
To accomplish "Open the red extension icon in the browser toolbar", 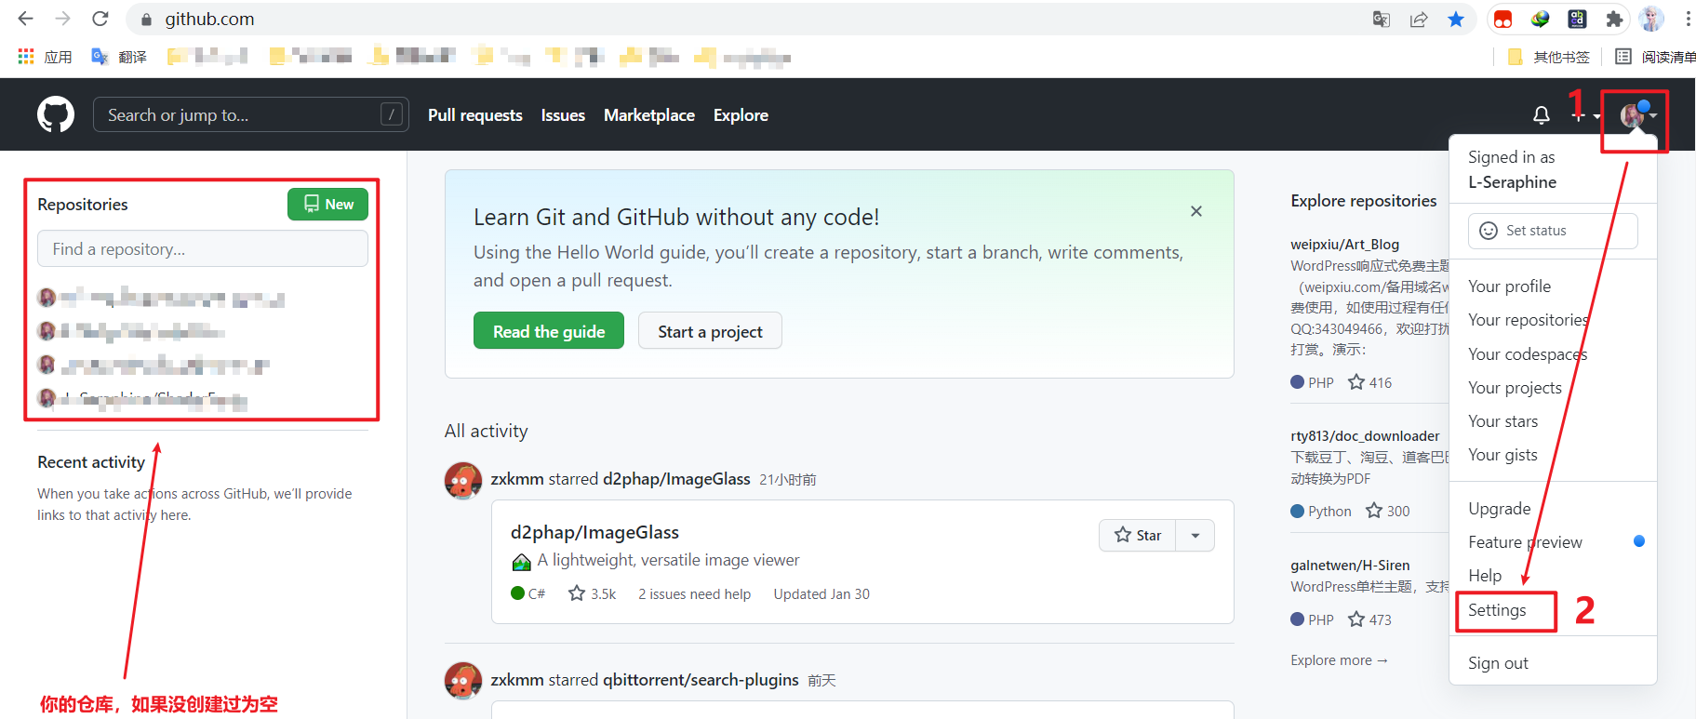I will [1502, 20].
